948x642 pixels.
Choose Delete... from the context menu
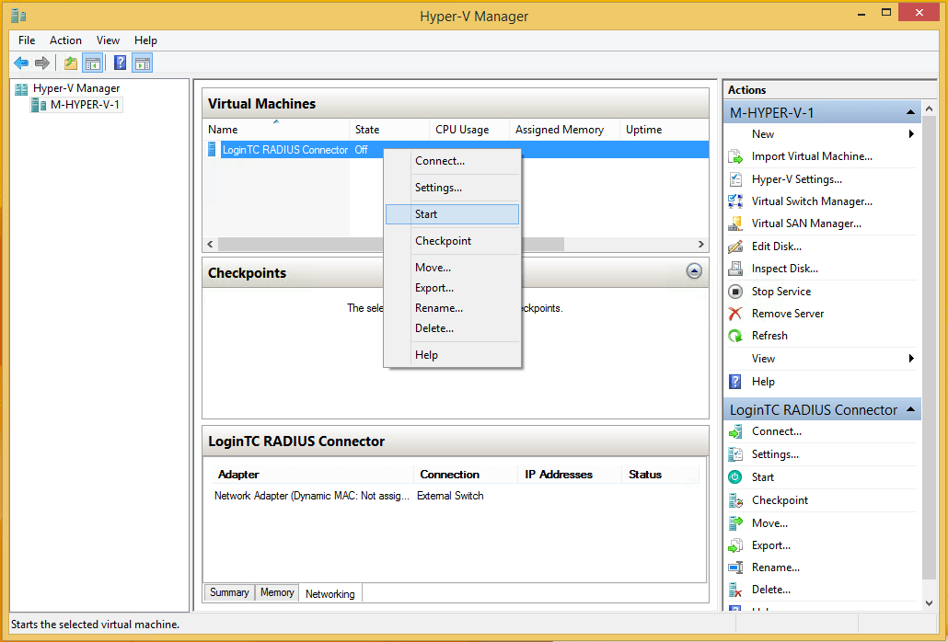pyautogui.click(x=452, y=328)
